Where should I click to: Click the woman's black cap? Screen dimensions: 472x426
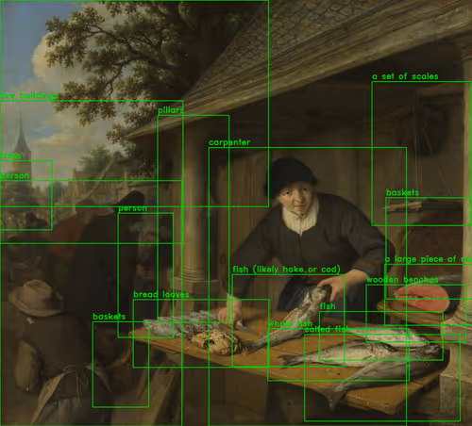click(291, 174)
